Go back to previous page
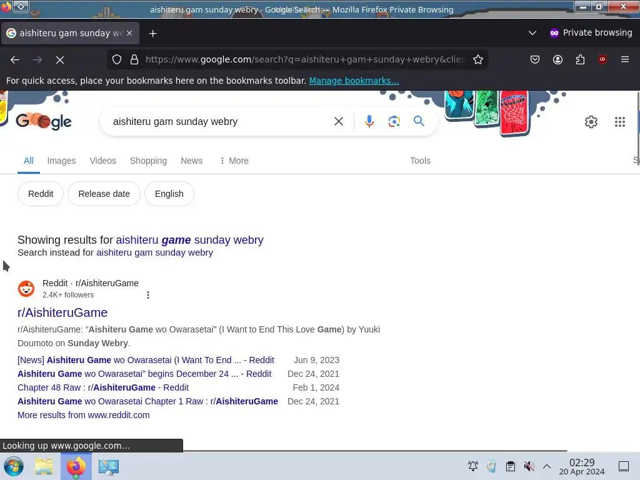Screen dimensions: 640x480 [15, 60]
